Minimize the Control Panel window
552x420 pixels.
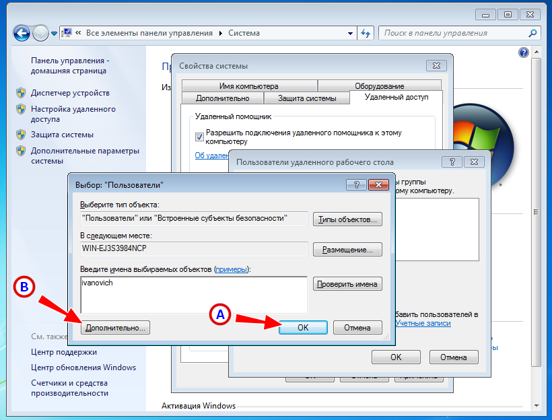click(486, 15)
